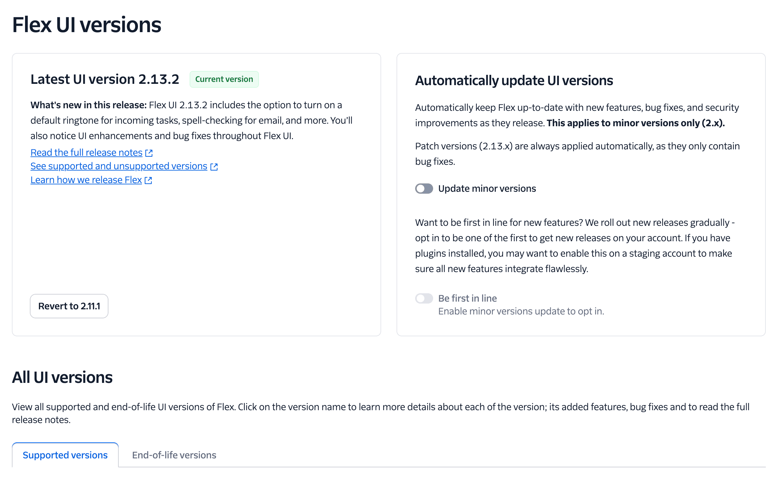Switch to the End-of-life versions tab
This screenshot has width=778, height=477.
(174, 455)
